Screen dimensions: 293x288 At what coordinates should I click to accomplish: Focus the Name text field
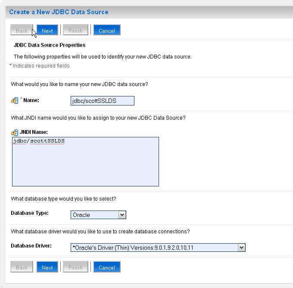[103, 101]
